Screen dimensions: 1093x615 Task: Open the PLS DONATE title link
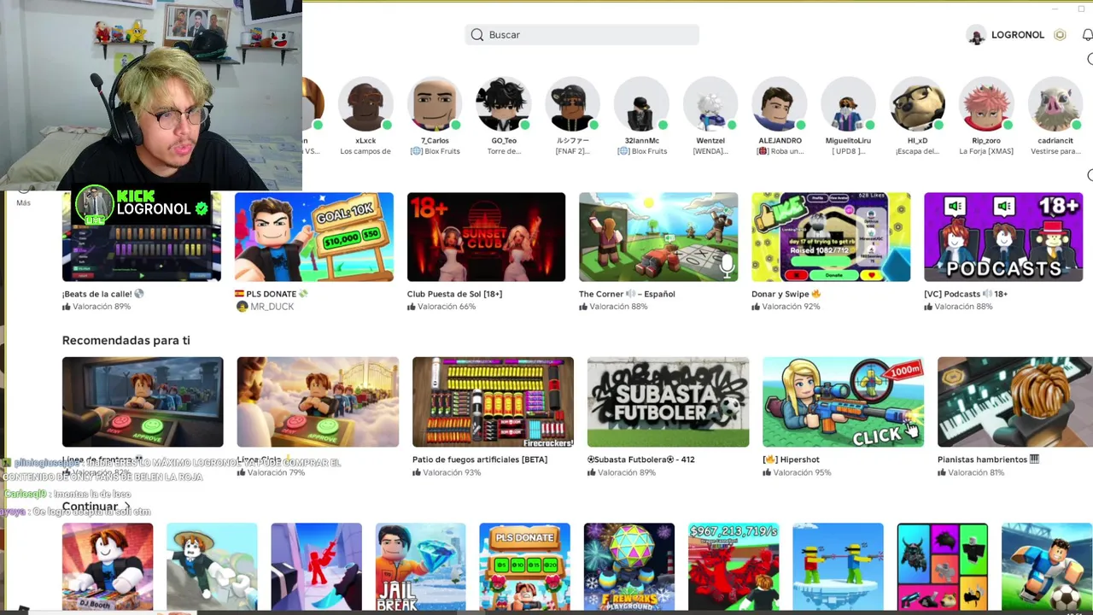[271, 294]
